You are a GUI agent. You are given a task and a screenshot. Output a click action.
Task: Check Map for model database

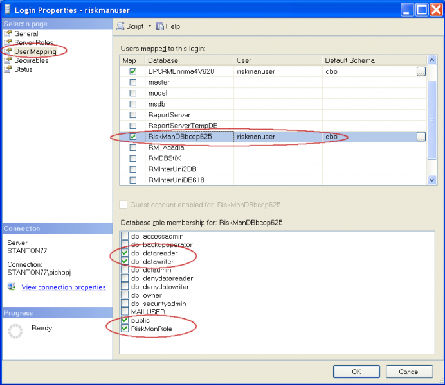pyautogui.click(x=133, y=93)
